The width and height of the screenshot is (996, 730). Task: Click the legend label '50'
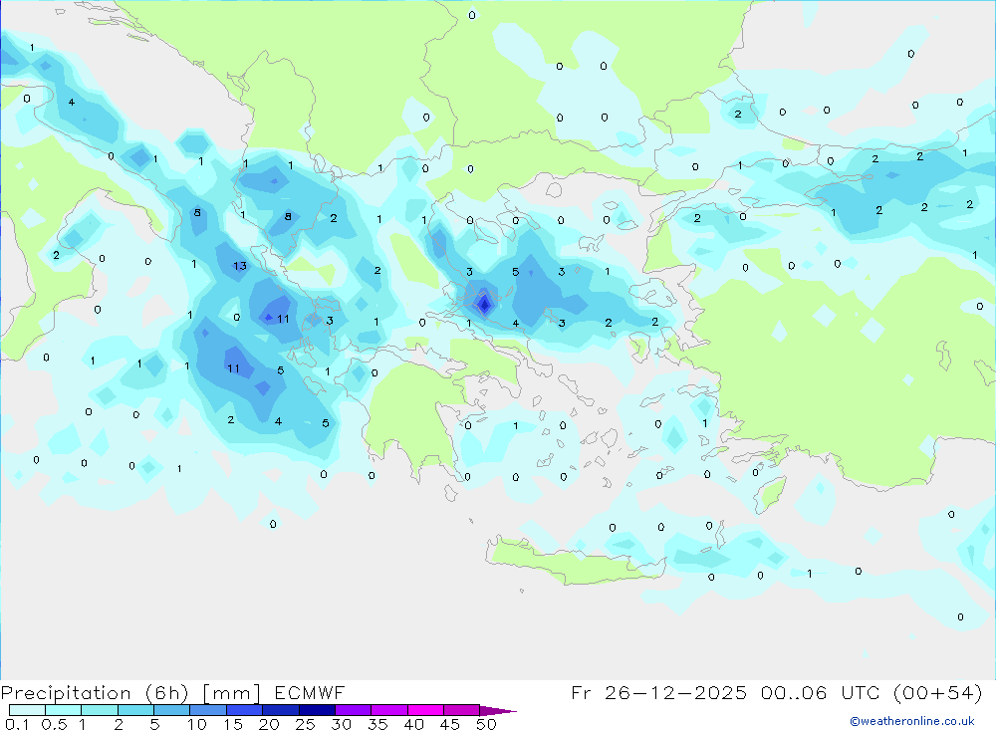click(x=486, y=724)
